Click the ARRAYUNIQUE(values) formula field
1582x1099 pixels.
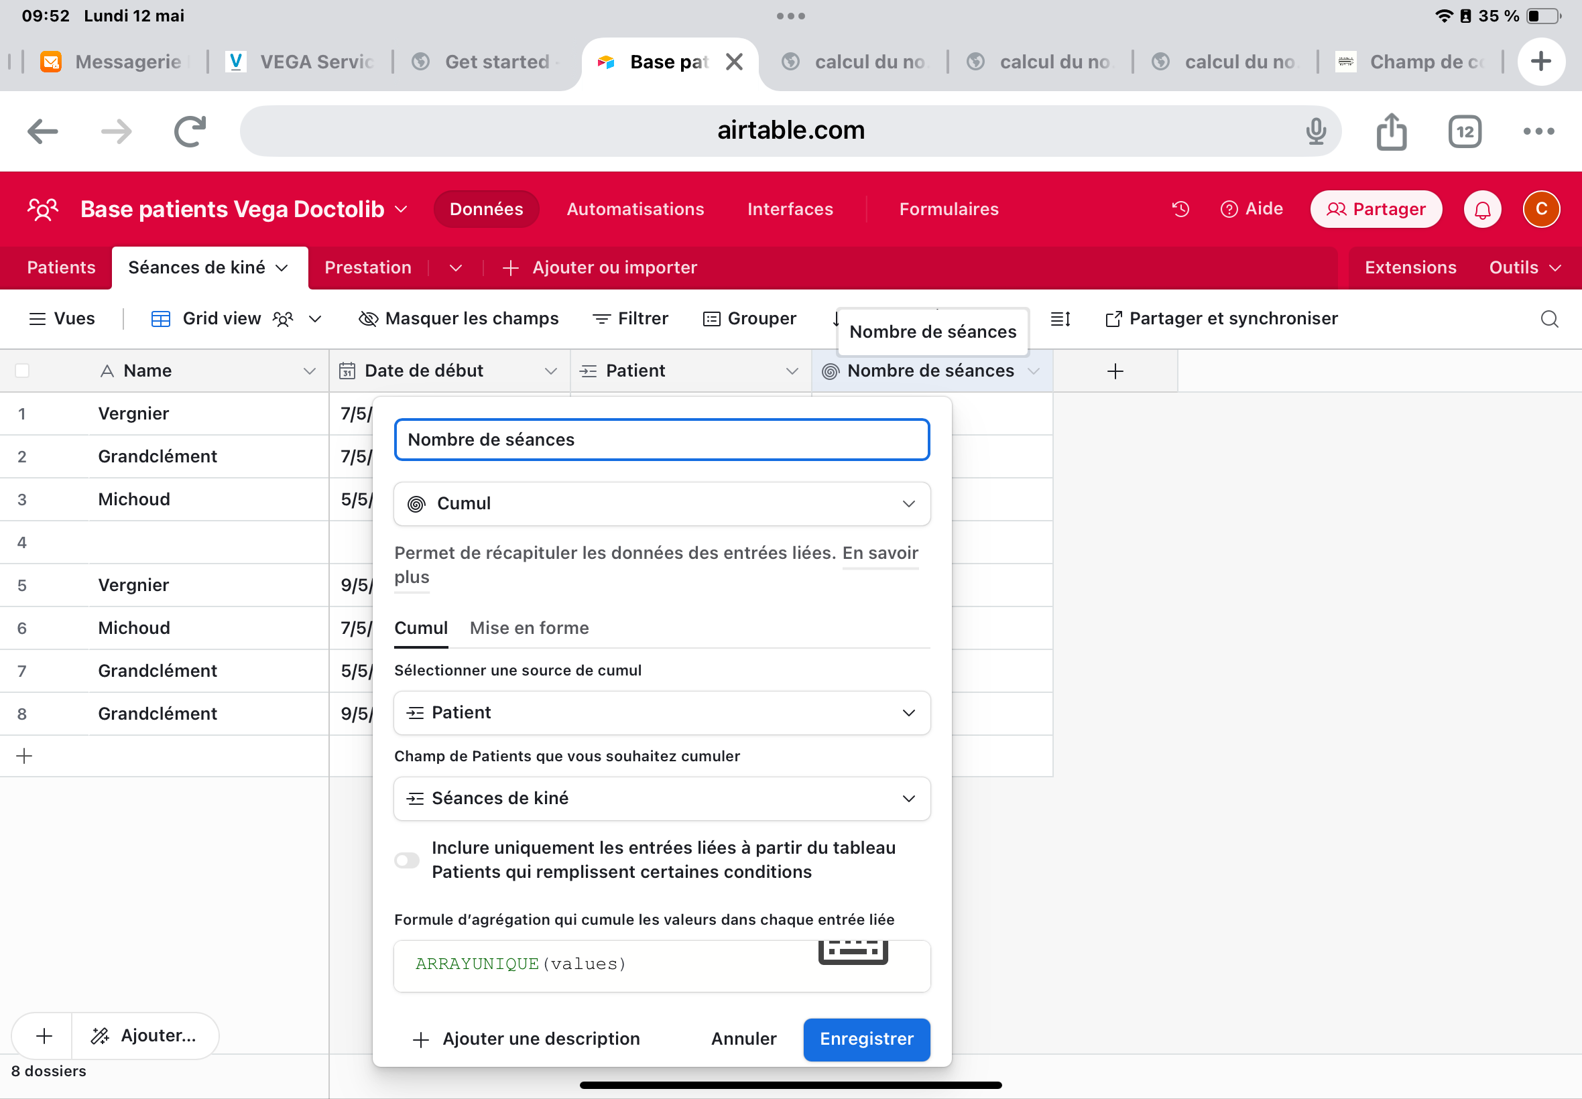662,966
